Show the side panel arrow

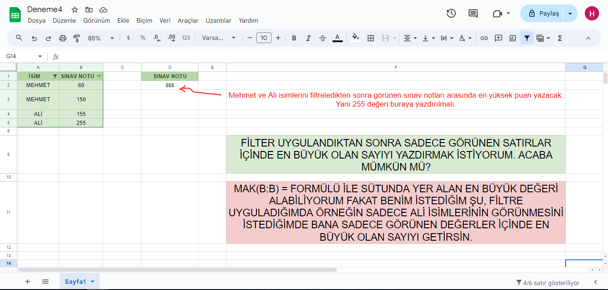[596, 282]
